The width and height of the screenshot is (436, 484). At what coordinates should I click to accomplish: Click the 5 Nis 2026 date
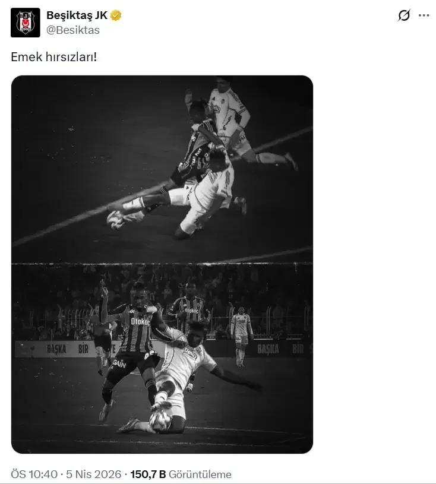click(94, 474)
